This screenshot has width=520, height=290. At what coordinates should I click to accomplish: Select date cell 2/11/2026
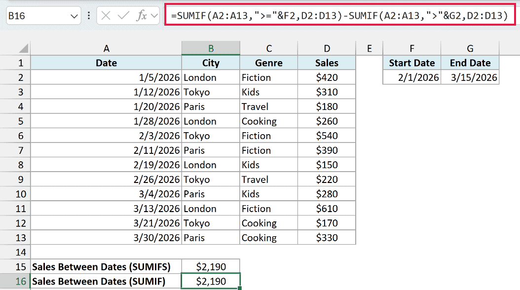point(106,150)
